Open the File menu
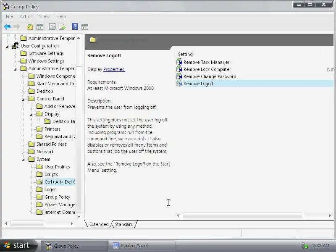Image resolution: width=336 pixels, height=252 pixels. [9, 16]
